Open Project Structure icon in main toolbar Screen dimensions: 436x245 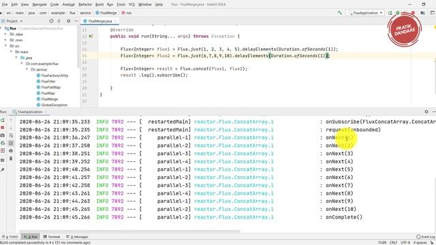pyautogui.click(x=422, y=13)
